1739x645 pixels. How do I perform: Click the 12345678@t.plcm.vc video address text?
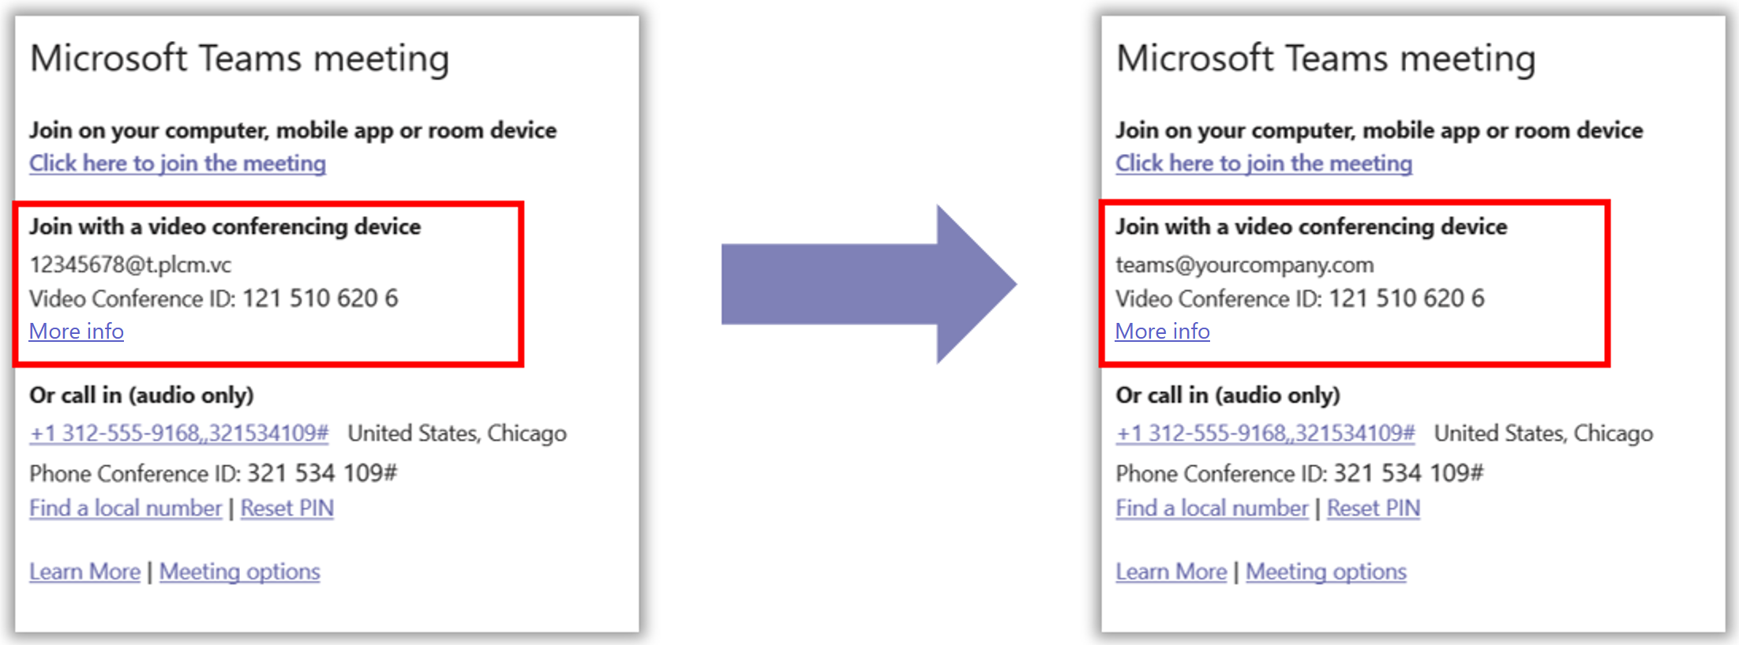point(130,264)
